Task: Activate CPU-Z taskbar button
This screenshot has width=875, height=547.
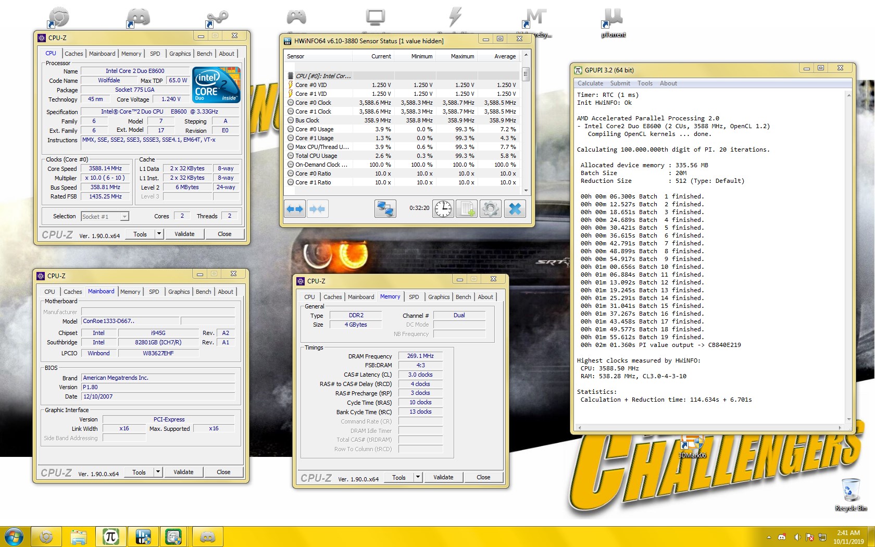Action: (x=174, y=537)
